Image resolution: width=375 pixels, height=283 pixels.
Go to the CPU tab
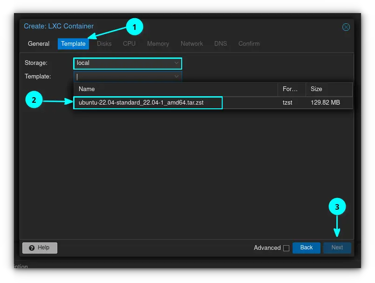tap(129, 43)
